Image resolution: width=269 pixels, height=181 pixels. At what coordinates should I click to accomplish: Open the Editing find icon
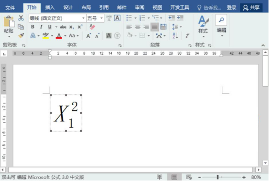(221, 20)
